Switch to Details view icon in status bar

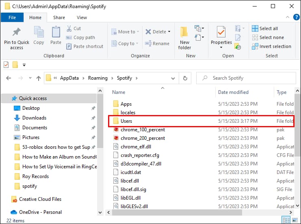tap(286, 220)
